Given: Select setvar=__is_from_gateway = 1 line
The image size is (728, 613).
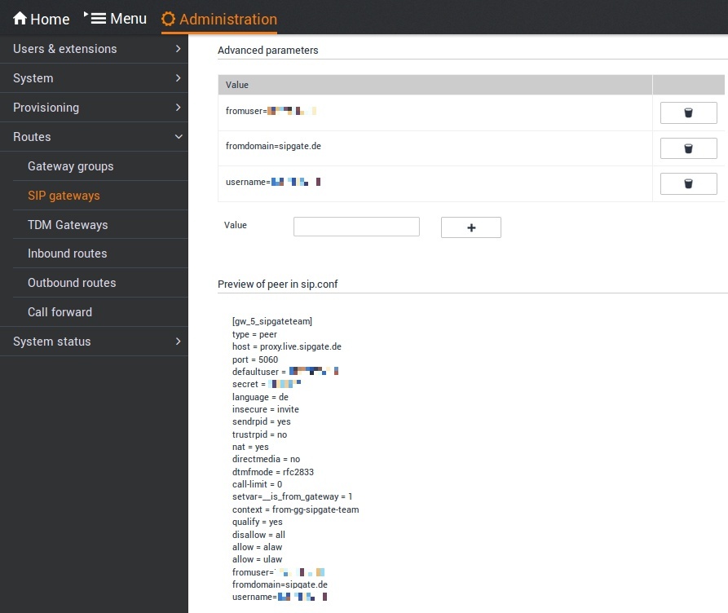Looking at the screenshot, I should [292, 496].
